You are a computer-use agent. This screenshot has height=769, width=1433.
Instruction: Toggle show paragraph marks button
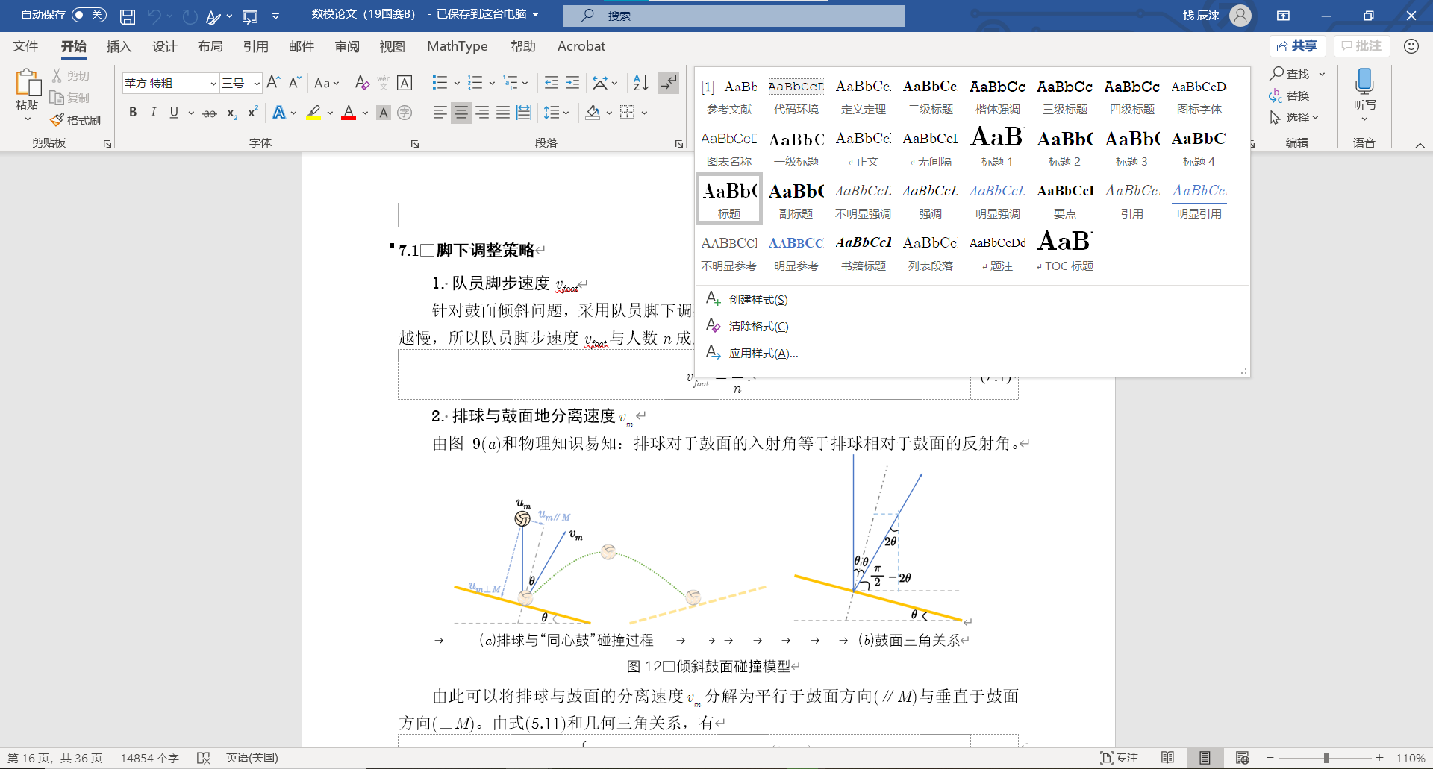coord(669,83)
